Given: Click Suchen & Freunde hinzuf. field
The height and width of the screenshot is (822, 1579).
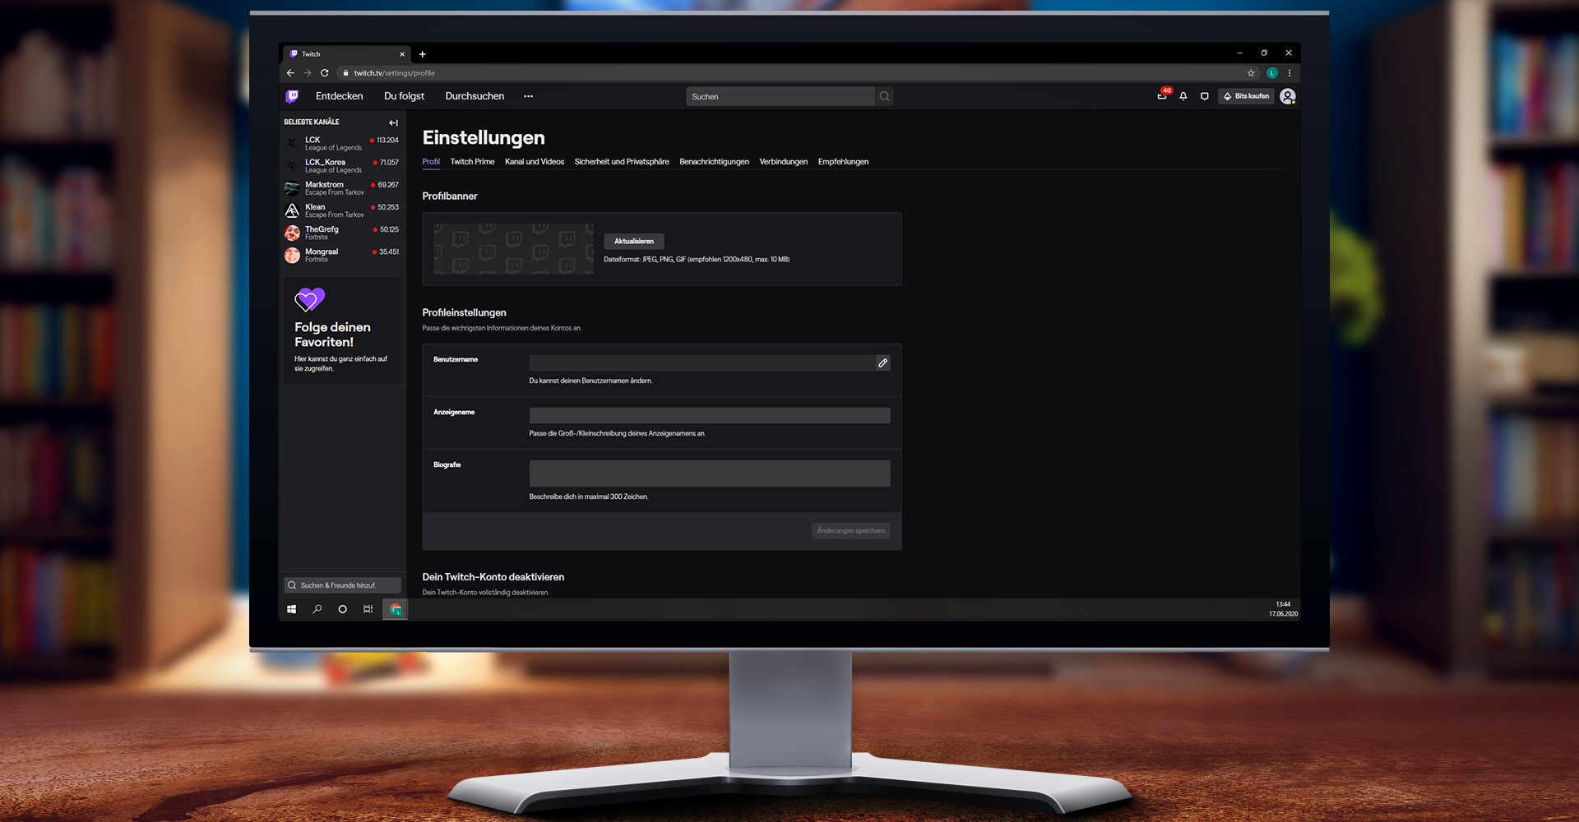Looking at the screenshot, I should pos(343,585).
